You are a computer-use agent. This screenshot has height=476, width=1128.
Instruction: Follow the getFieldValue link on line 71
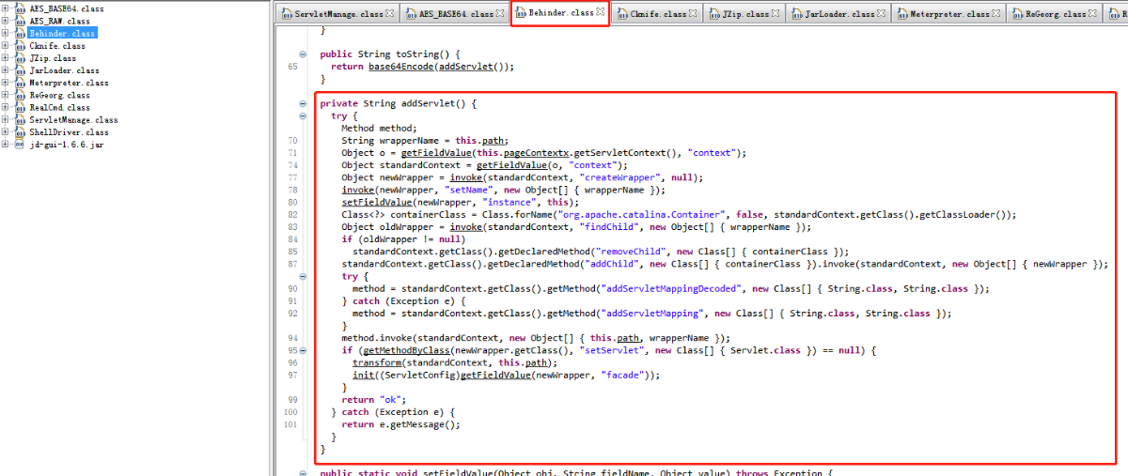(435, 152)
